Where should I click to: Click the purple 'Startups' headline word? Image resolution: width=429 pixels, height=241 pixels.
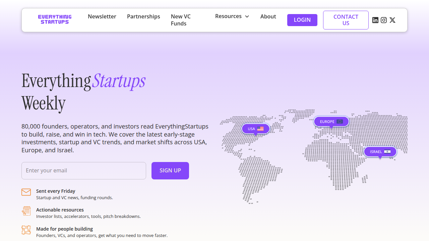tap(119, 81)
